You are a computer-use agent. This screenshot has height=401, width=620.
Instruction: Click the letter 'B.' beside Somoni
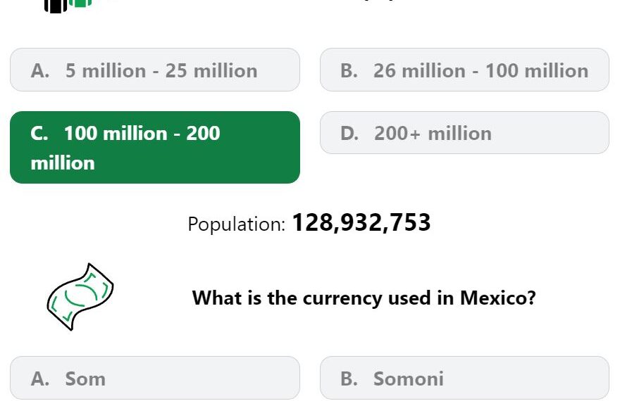(x=349, y=379)
